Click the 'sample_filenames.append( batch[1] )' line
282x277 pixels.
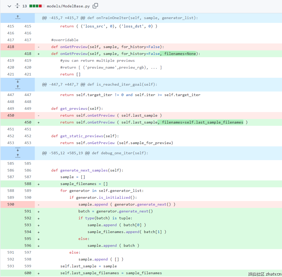(x=127, y=232)
